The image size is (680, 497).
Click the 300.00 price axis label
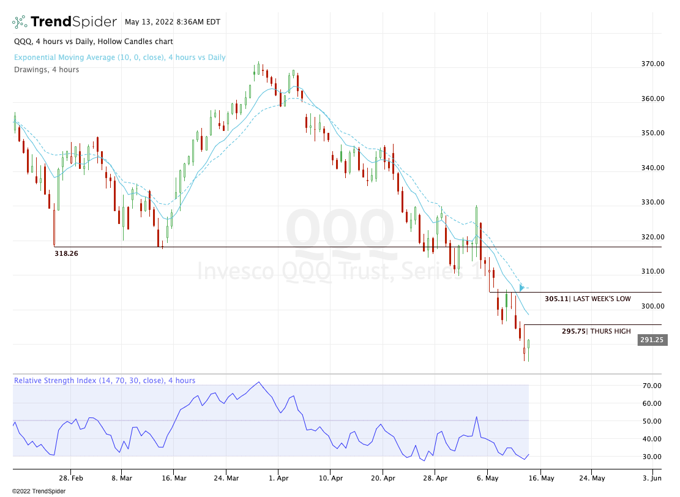coord(652,306)
